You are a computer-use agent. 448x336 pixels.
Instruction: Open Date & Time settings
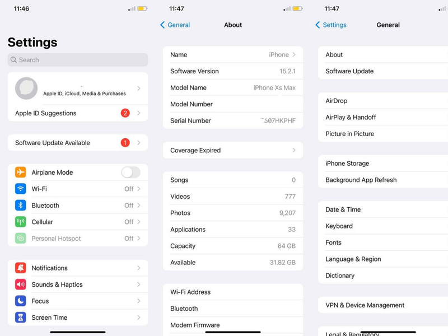pos(383,209)
